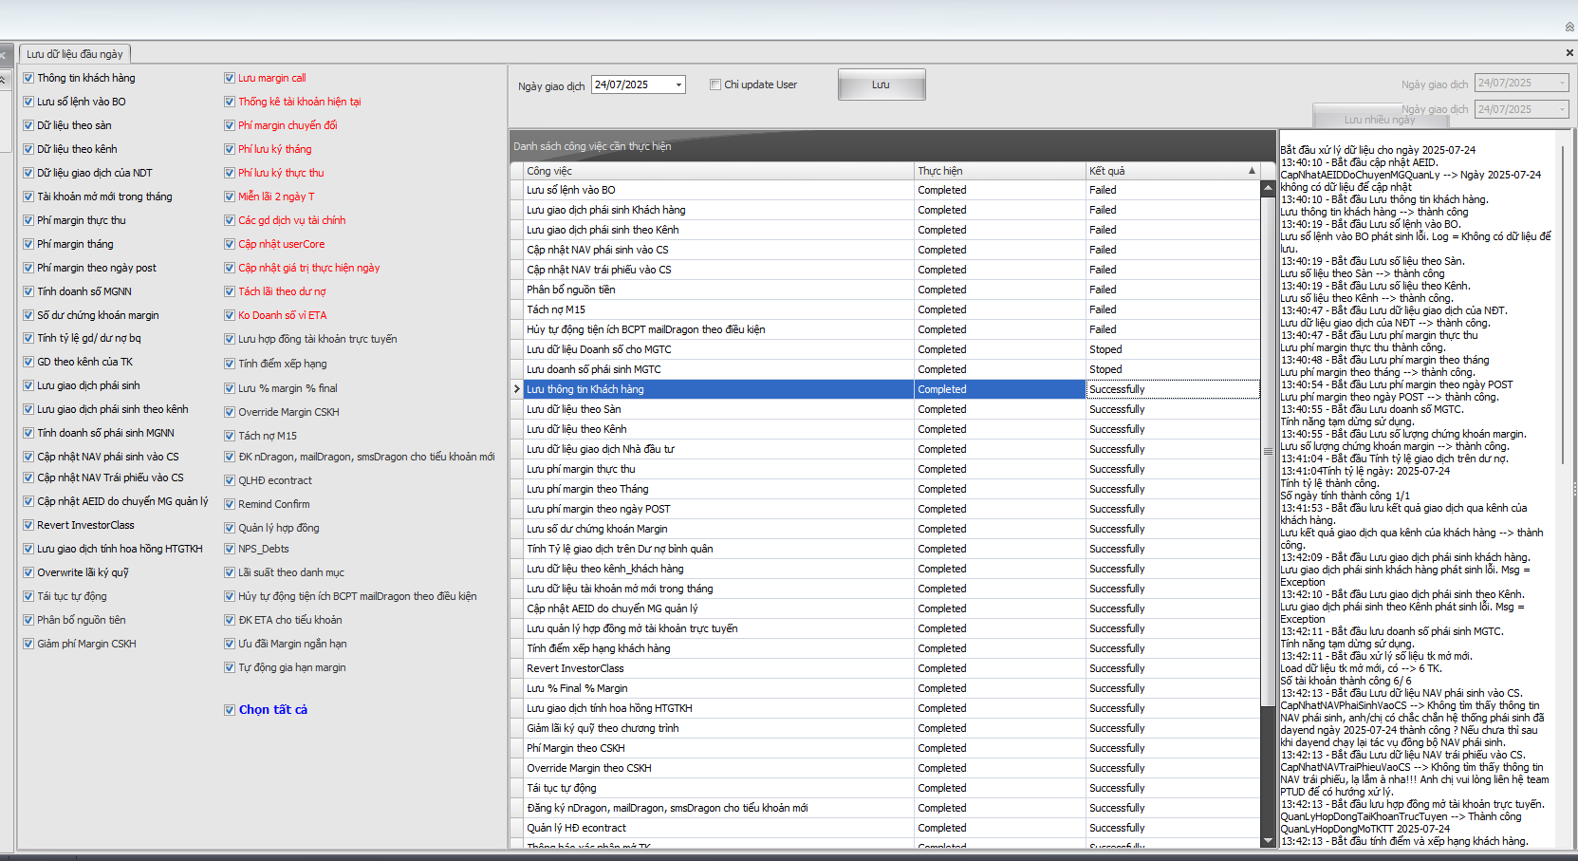The width and height of the screenshot is (1578, 861).
Task: Toggle the Chọn tất cả checkbox
Action: pyautogui.click(x=230, y=710)
